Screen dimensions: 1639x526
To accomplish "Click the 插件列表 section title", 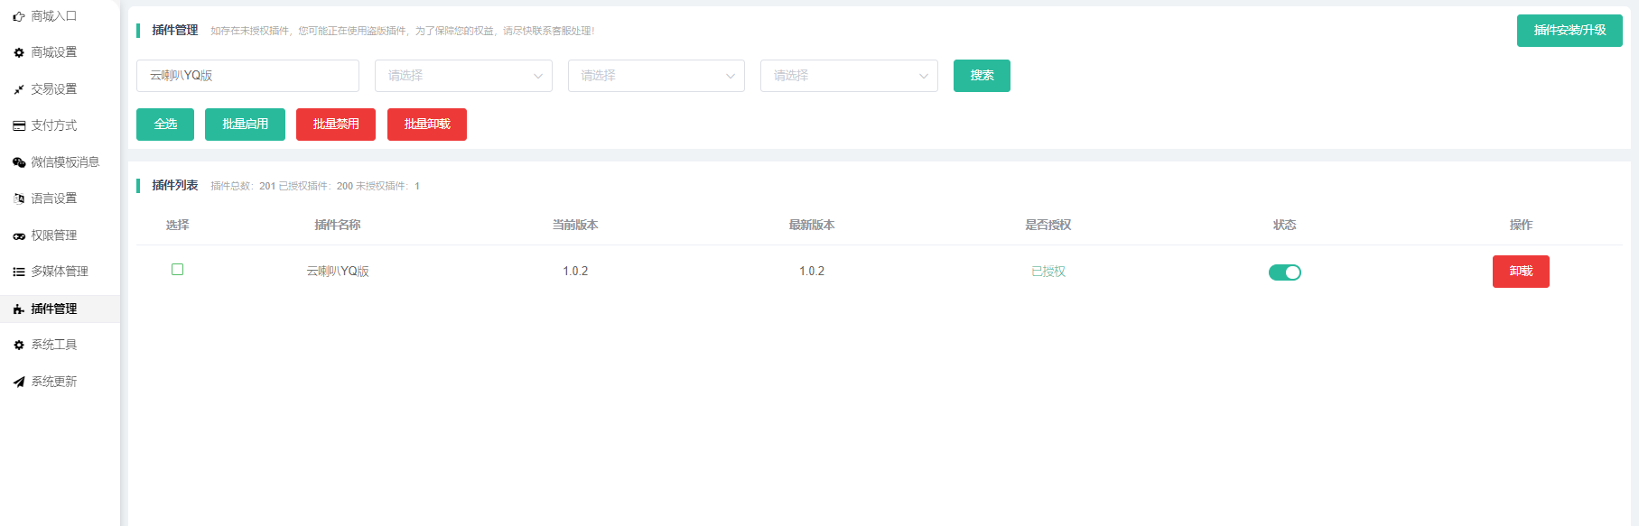I will (175, 185).
